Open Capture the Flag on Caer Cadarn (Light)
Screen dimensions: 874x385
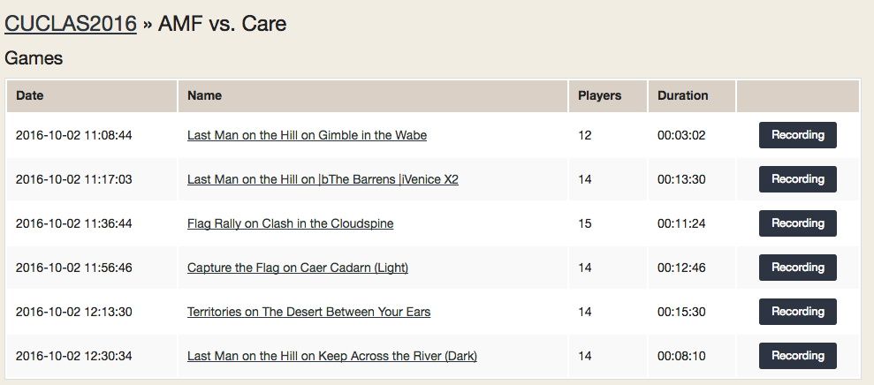[297, 268]
